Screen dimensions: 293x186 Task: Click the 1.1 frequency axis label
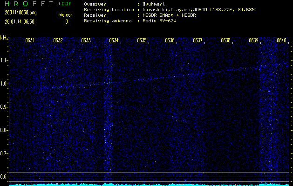[x=4, y=60]
